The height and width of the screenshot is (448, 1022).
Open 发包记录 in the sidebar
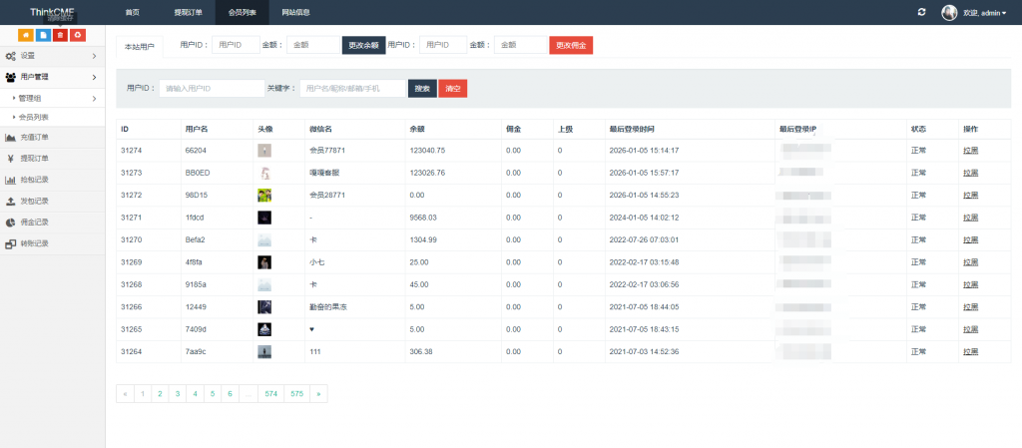click(x=34, y=201)
